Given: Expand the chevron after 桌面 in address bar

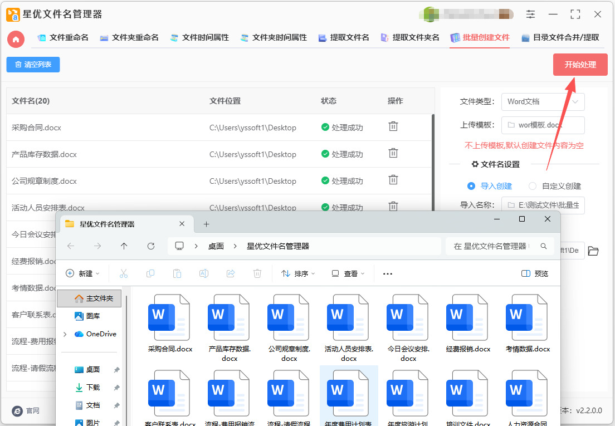Looking at the screenshot, I should pos(235,246).
